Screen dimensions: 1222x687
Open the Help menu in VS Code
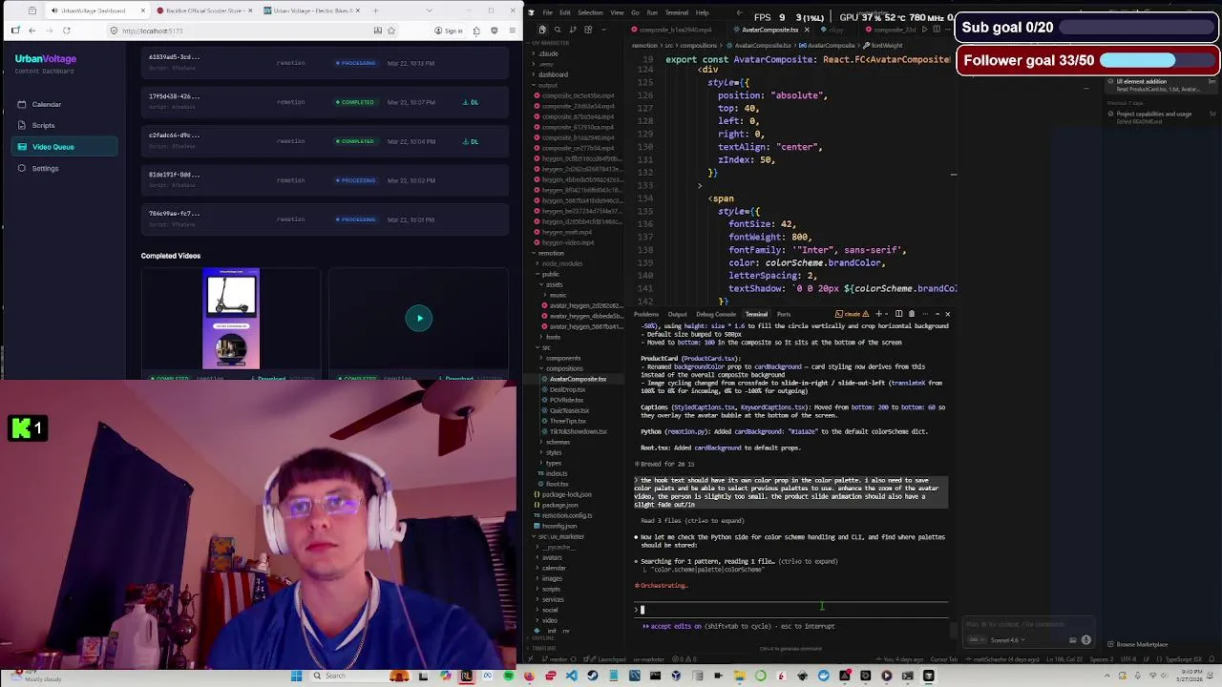pos(702,12)
